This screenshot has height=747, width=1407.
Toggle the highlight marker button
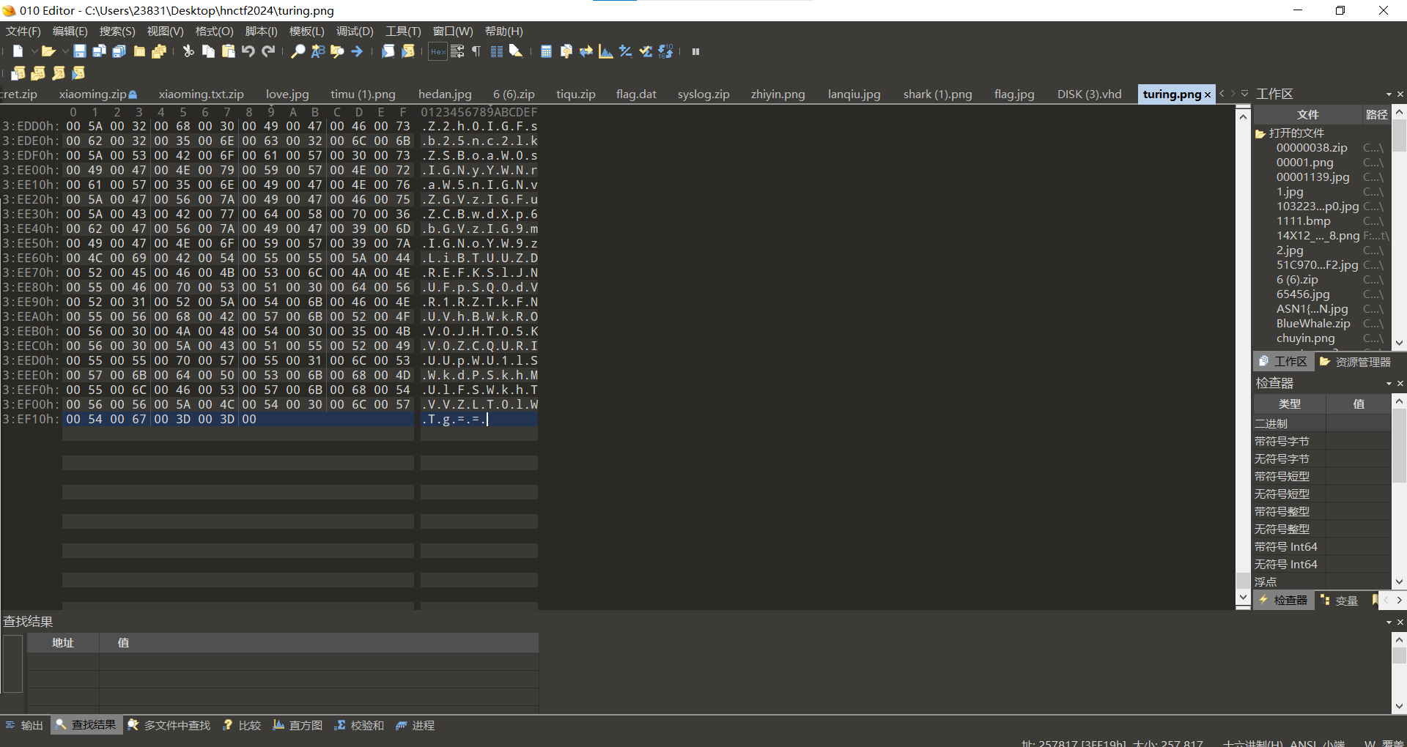coord(516,51)
